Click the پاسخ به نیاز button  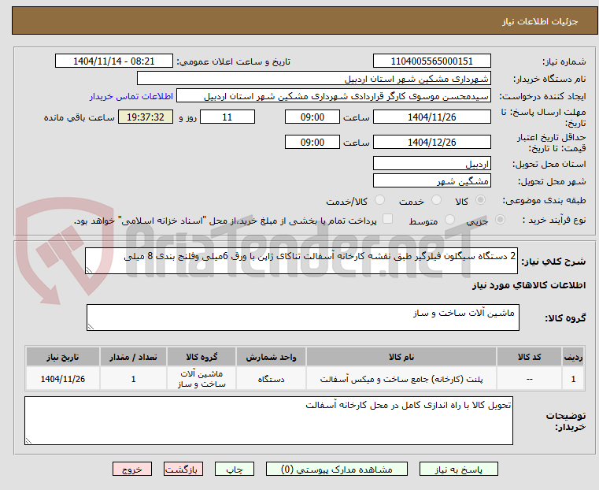(458, 469)
